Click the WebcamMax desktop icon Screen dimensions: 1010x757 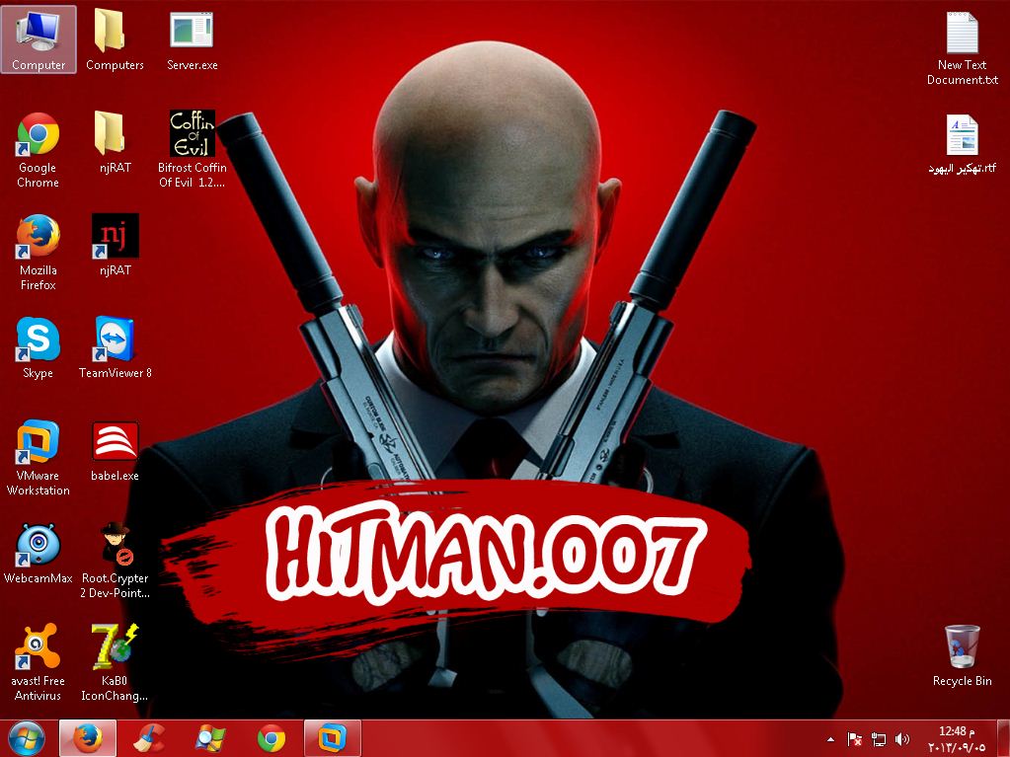click(x=38, y=546)
